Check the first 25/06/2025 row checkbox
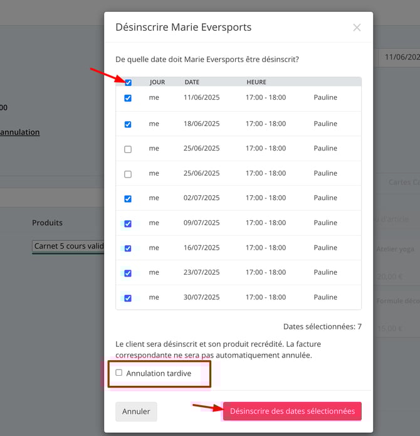This screenshot has width=420, height=436. tap(128, 149)
